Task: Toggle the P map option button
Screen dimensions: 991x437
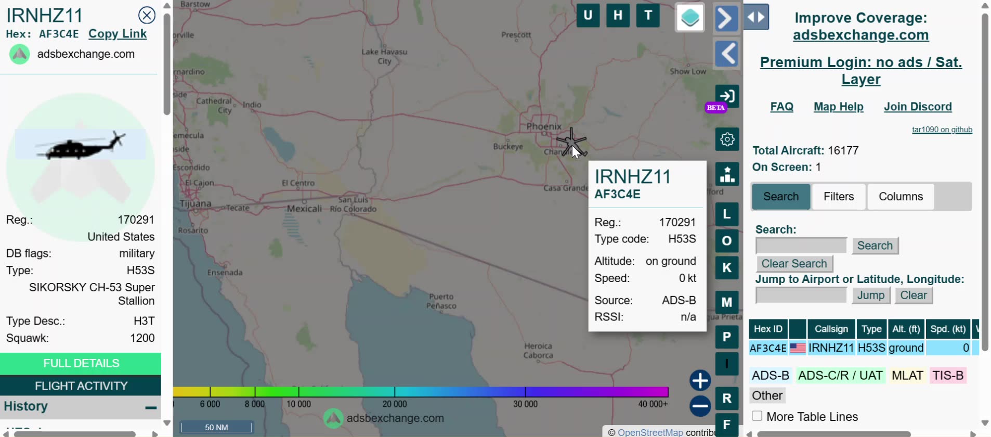Action: (x=727, y=337)
